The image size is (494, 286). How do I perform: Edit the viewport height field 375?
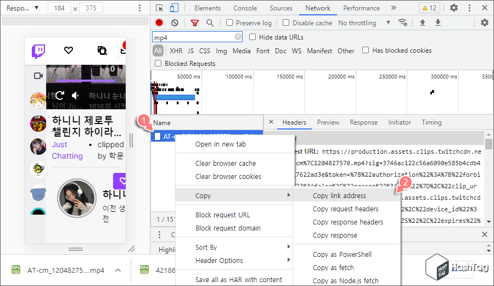tap(91, 8)
